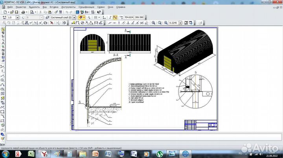Toggle the orthogonal drawing mode button

tap(110, 18)
